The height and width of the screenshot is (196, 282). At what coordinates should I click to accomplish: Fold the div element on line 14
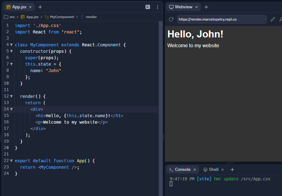click(x=11, y=109)
